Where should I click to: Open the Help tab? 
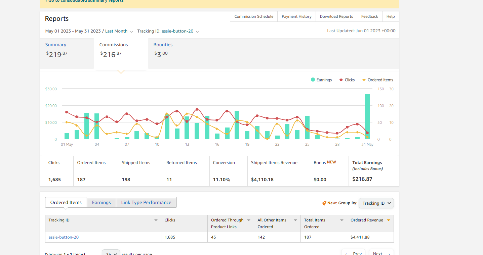click(391, 16)
